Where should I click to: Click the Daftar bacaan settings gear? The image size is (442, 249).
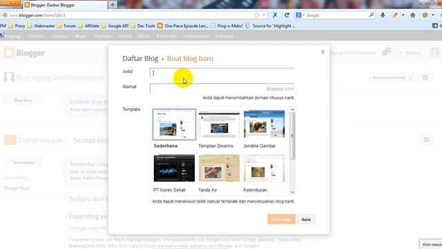(427, 140)
